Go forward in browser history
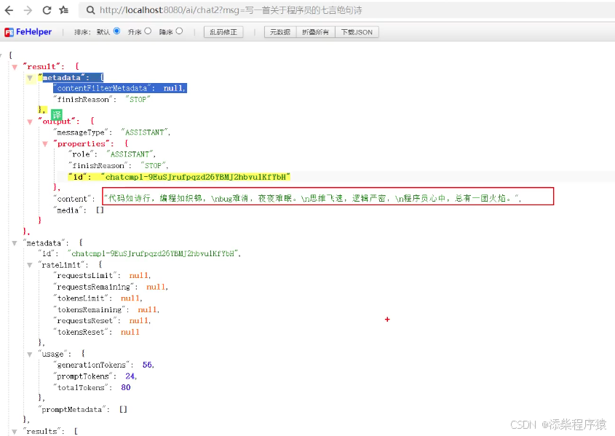Screen dimensions: 615x436 coord(28,10)
